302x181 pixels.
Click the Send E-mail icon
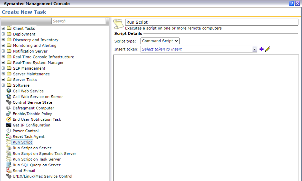point(9,171)
